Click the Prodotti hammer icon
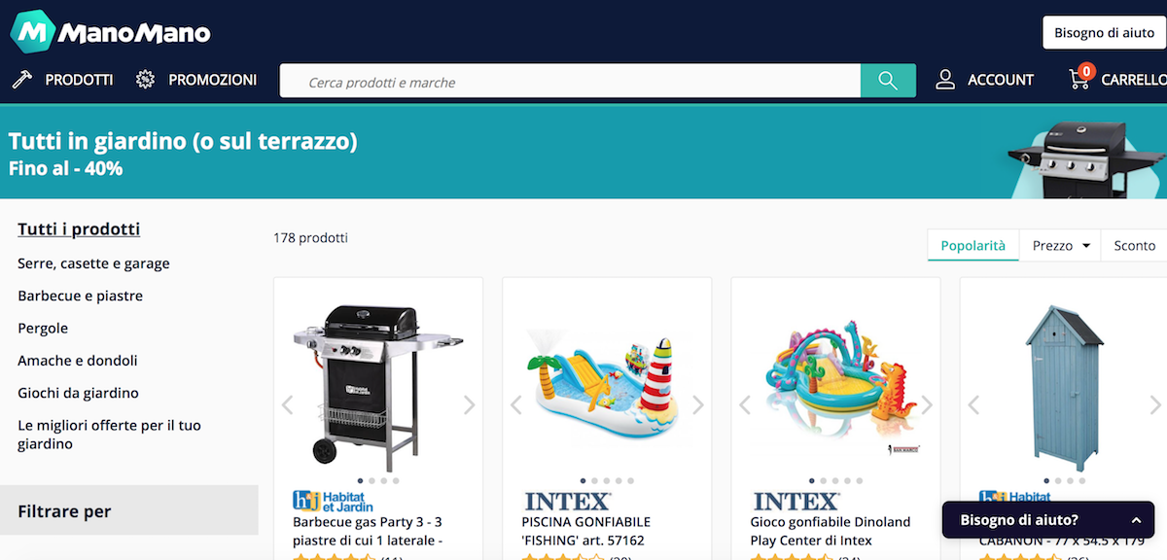 tap(20, 80)
